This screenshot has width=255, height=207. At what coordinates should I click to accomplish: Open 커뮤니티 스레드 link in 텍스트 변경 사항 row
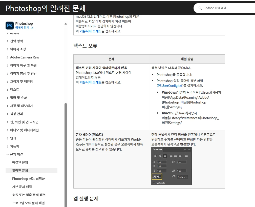90,82
